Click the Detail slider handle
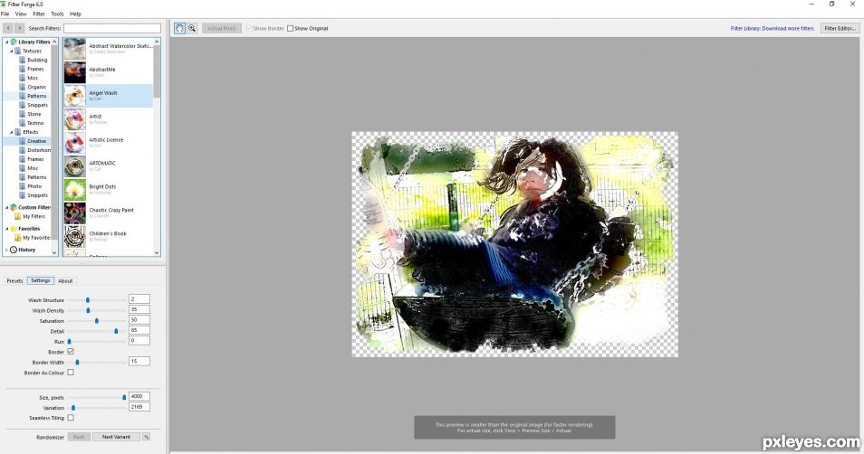The width and height of the screenshot is (864, 454). click(x=116, y=331)
